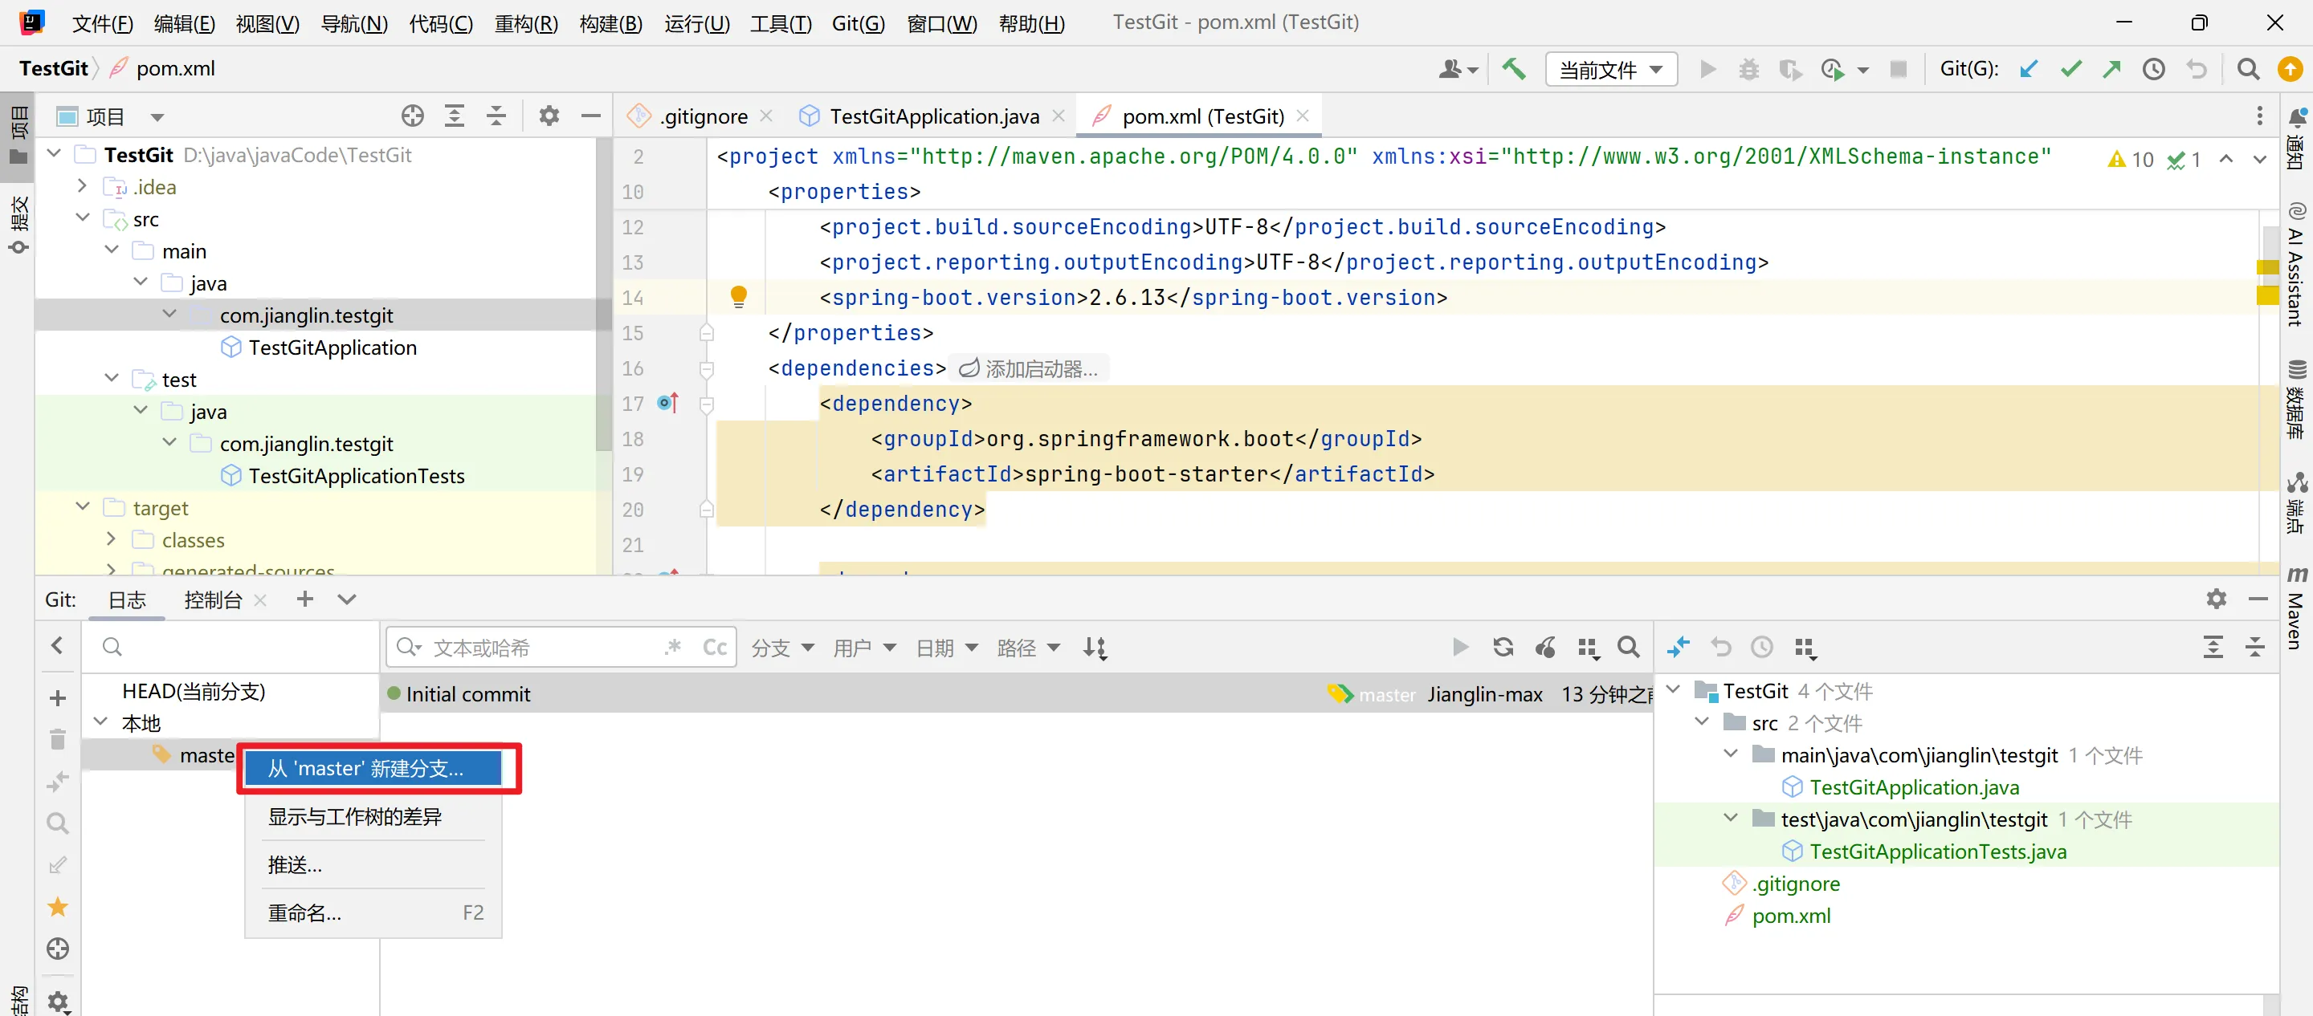Click the Git push arrow icon
2313x1016 pixels.
click(2111, 69)
